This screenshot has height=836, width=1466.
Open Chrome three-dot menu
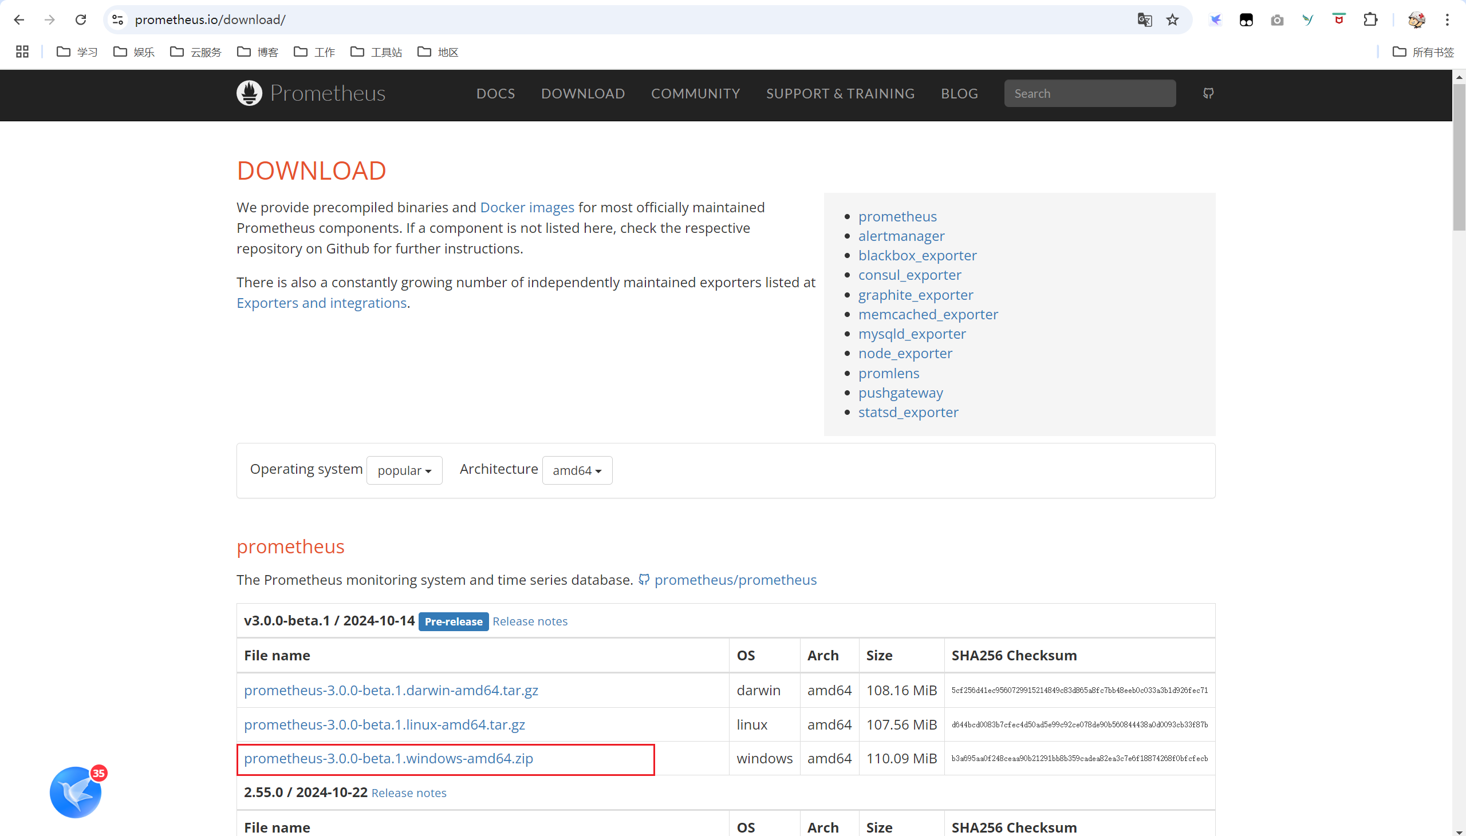[1447, 20]
